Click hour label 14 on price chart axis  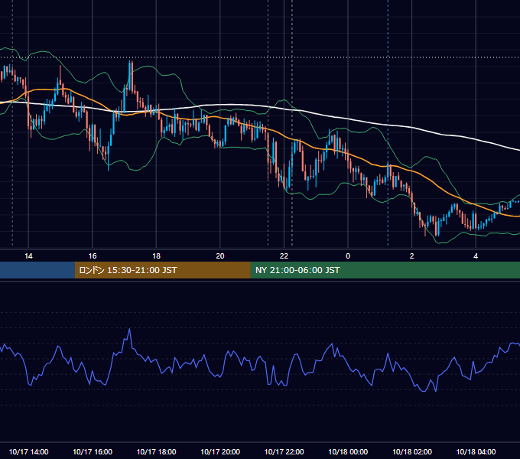pos(28,256)
